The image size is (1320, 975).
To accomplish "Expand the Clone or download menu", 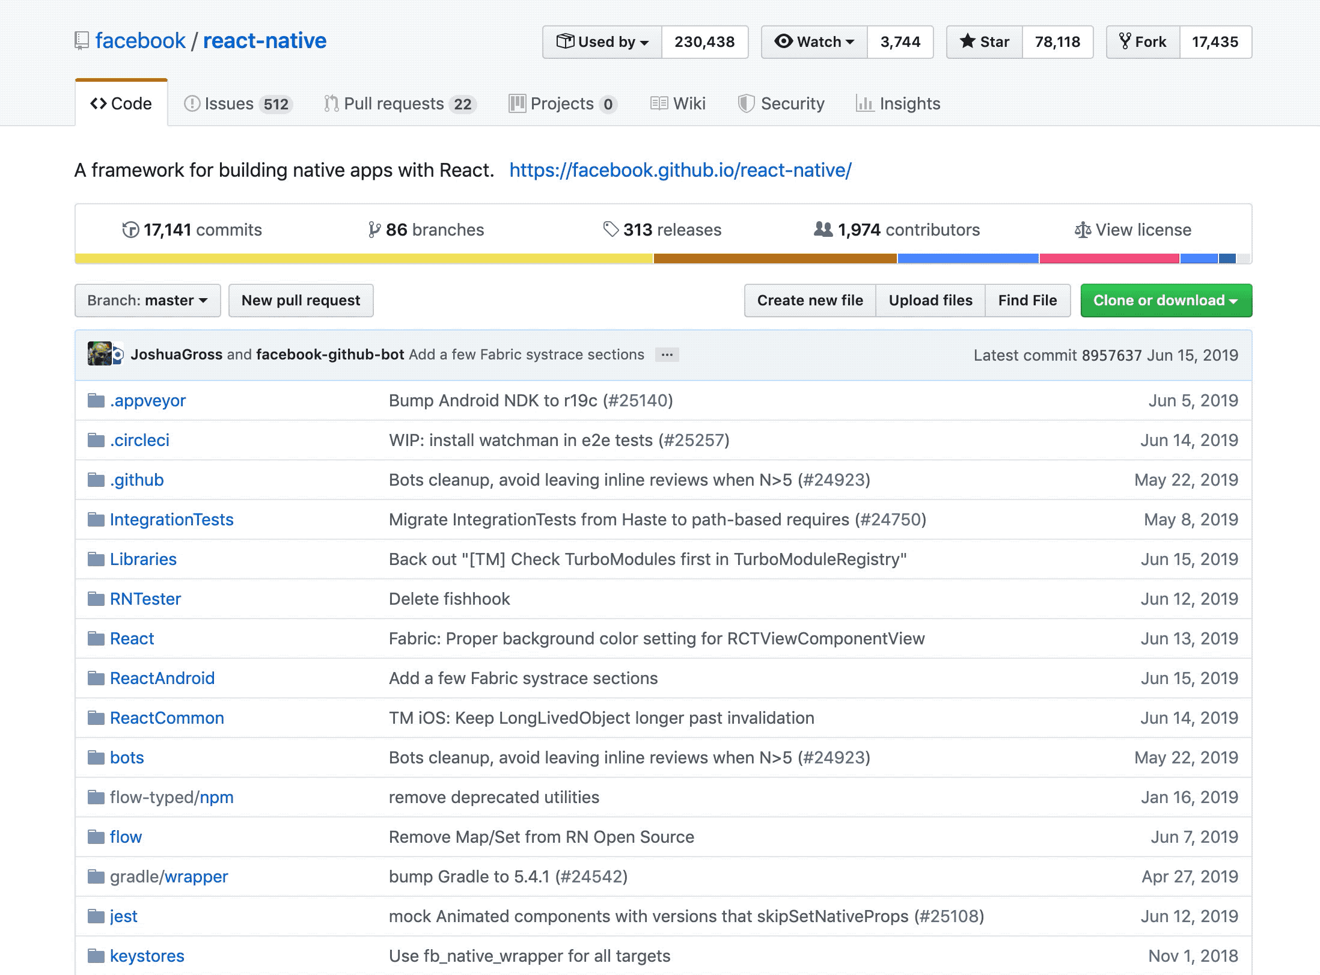I will pos(1166,301).
